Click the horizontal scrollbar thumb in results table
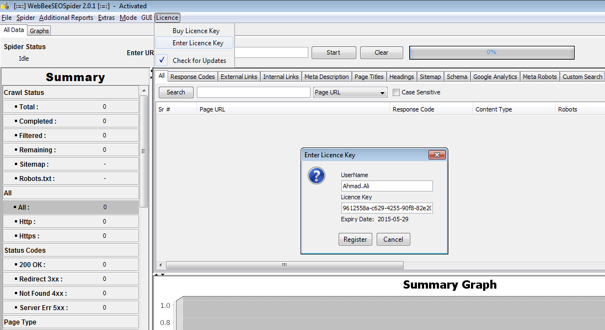Screen dimensions: 605x330 [x=285, y=265]
